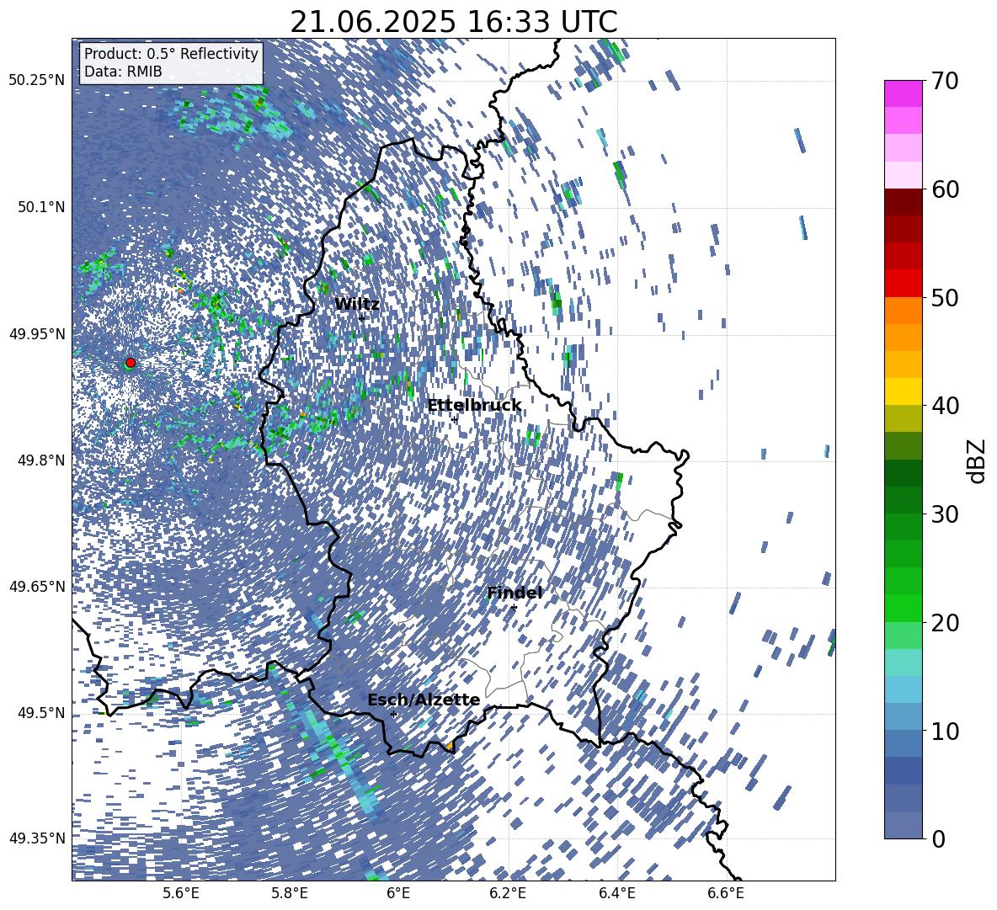Viewport: 997px width, 910px height.
Task: Click the Wiltz city label
Action: pos(357,305)
